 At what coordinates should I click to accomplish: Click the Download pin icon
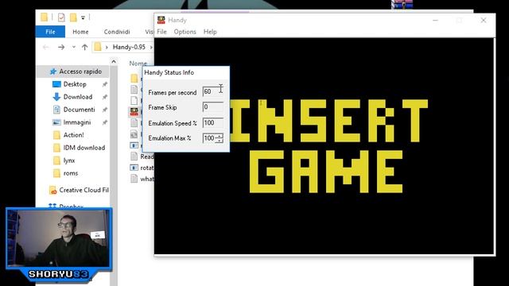[x=104, y=97]
